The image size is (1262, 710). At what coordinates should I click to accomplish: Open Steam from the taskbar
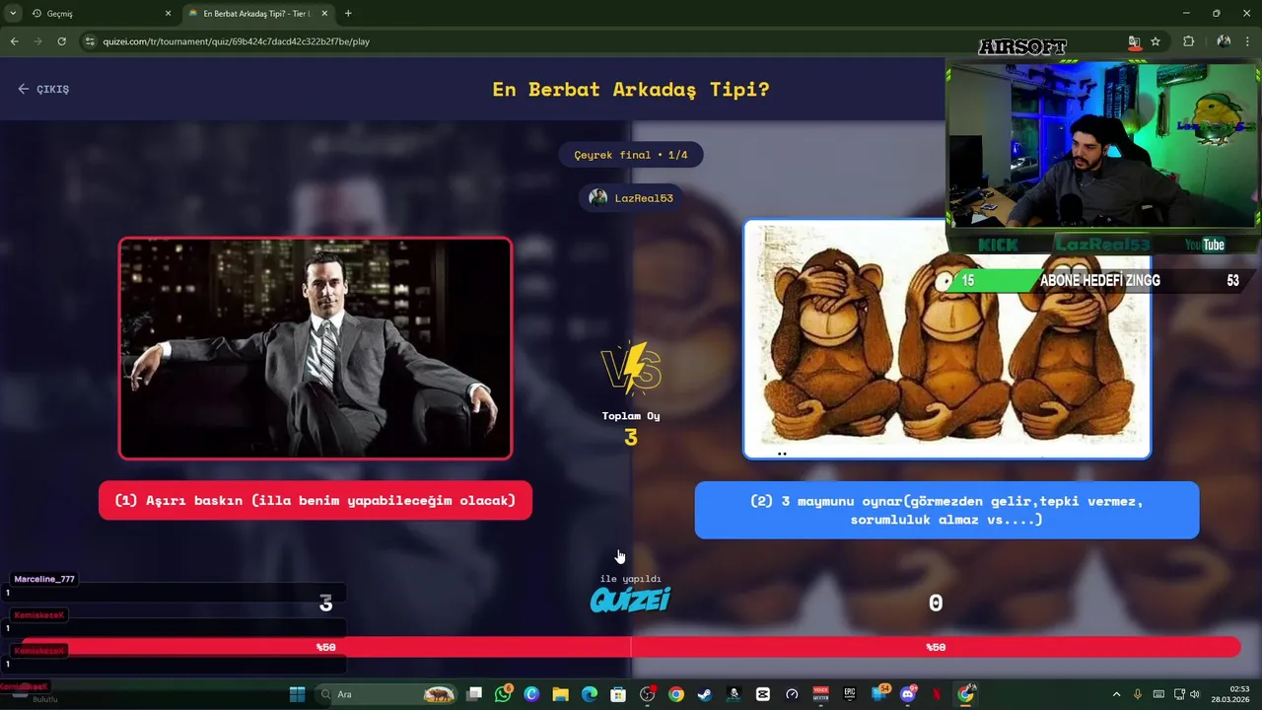(x=705, y=694)
